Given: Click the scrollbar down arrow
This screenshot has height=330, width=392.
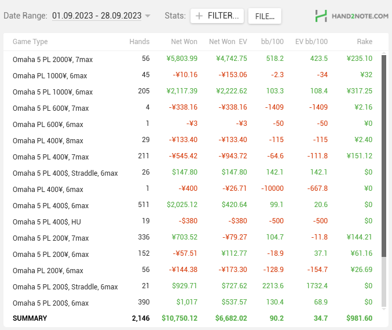Looking at the screenshot, I should tap(384, 309).
